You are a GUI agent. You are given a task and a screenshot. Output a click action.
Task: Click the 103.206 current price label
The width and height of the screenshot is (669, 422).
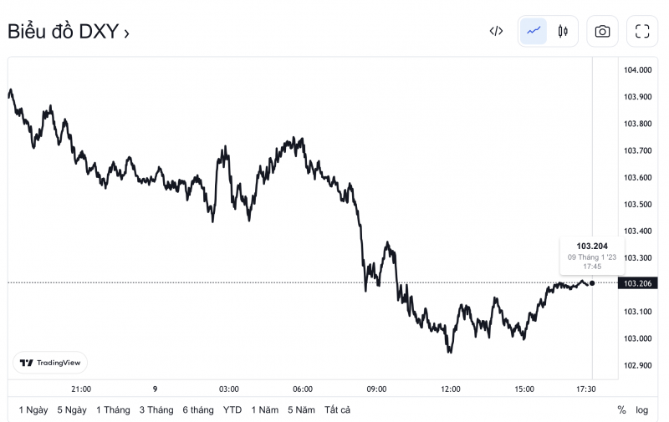[x=639, y=283]
